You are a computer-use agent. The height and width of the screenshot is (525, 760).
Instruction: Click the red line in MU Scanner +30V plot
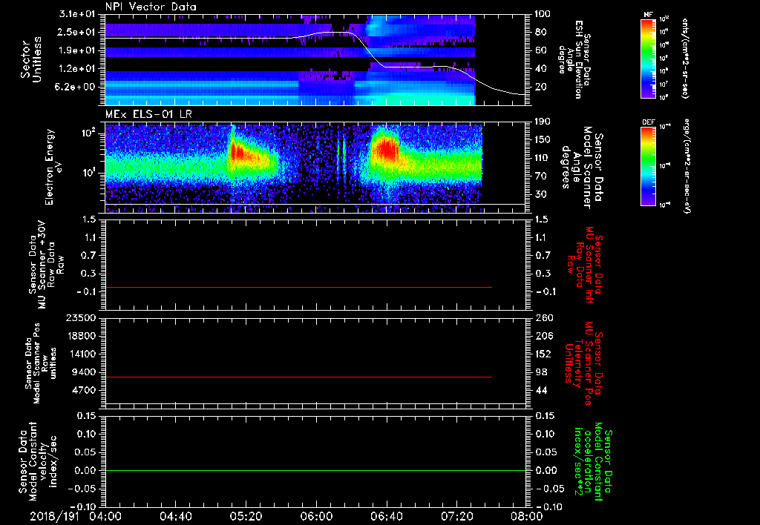pos(298,287)
